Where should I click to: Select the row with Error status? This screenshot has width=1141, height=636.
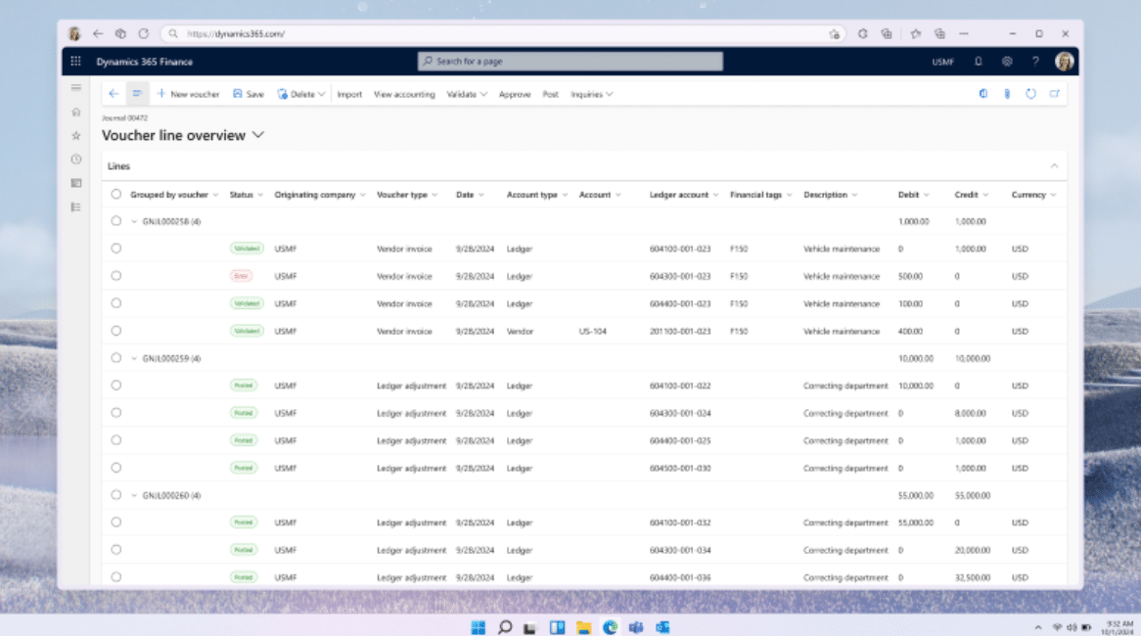pyautogui.click(x=116, y=276)
